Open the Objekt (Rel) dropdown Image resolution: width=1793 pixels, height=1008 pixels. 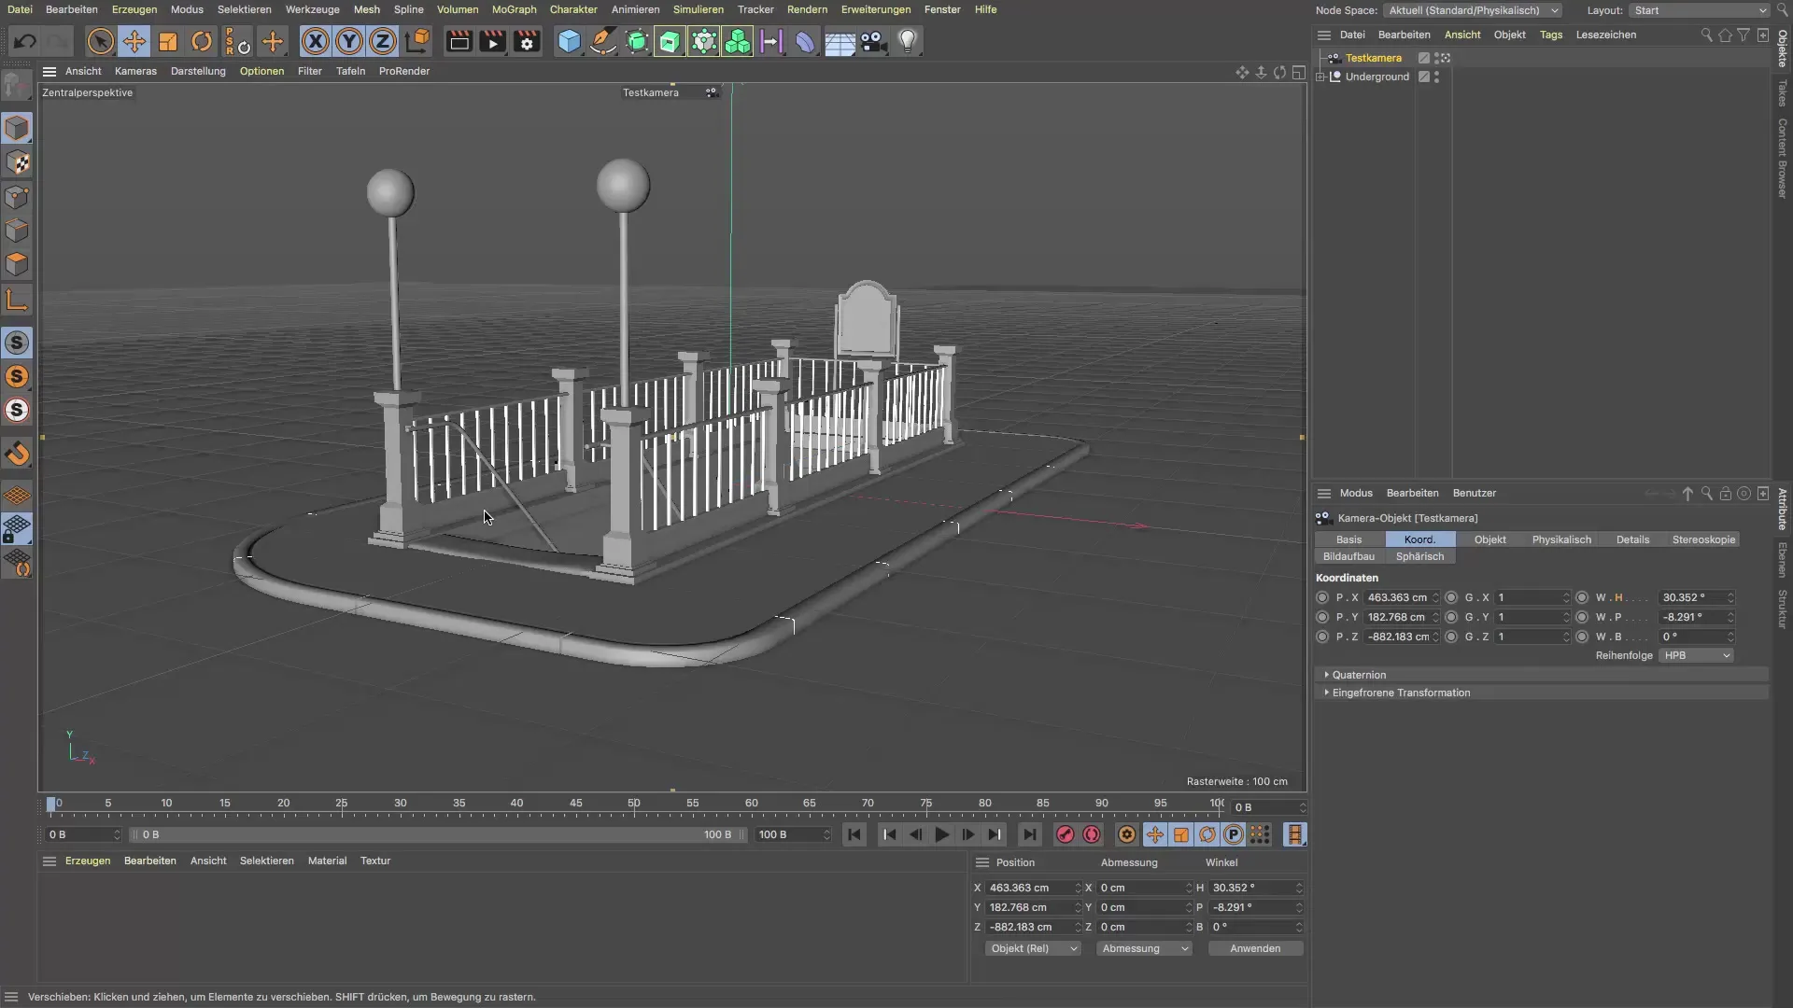click(x=1033, y=948)
